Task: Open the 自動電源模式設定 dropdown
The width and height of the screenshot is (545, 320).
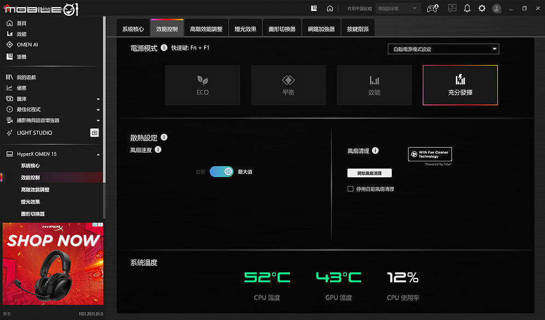Action: point(443,49)
